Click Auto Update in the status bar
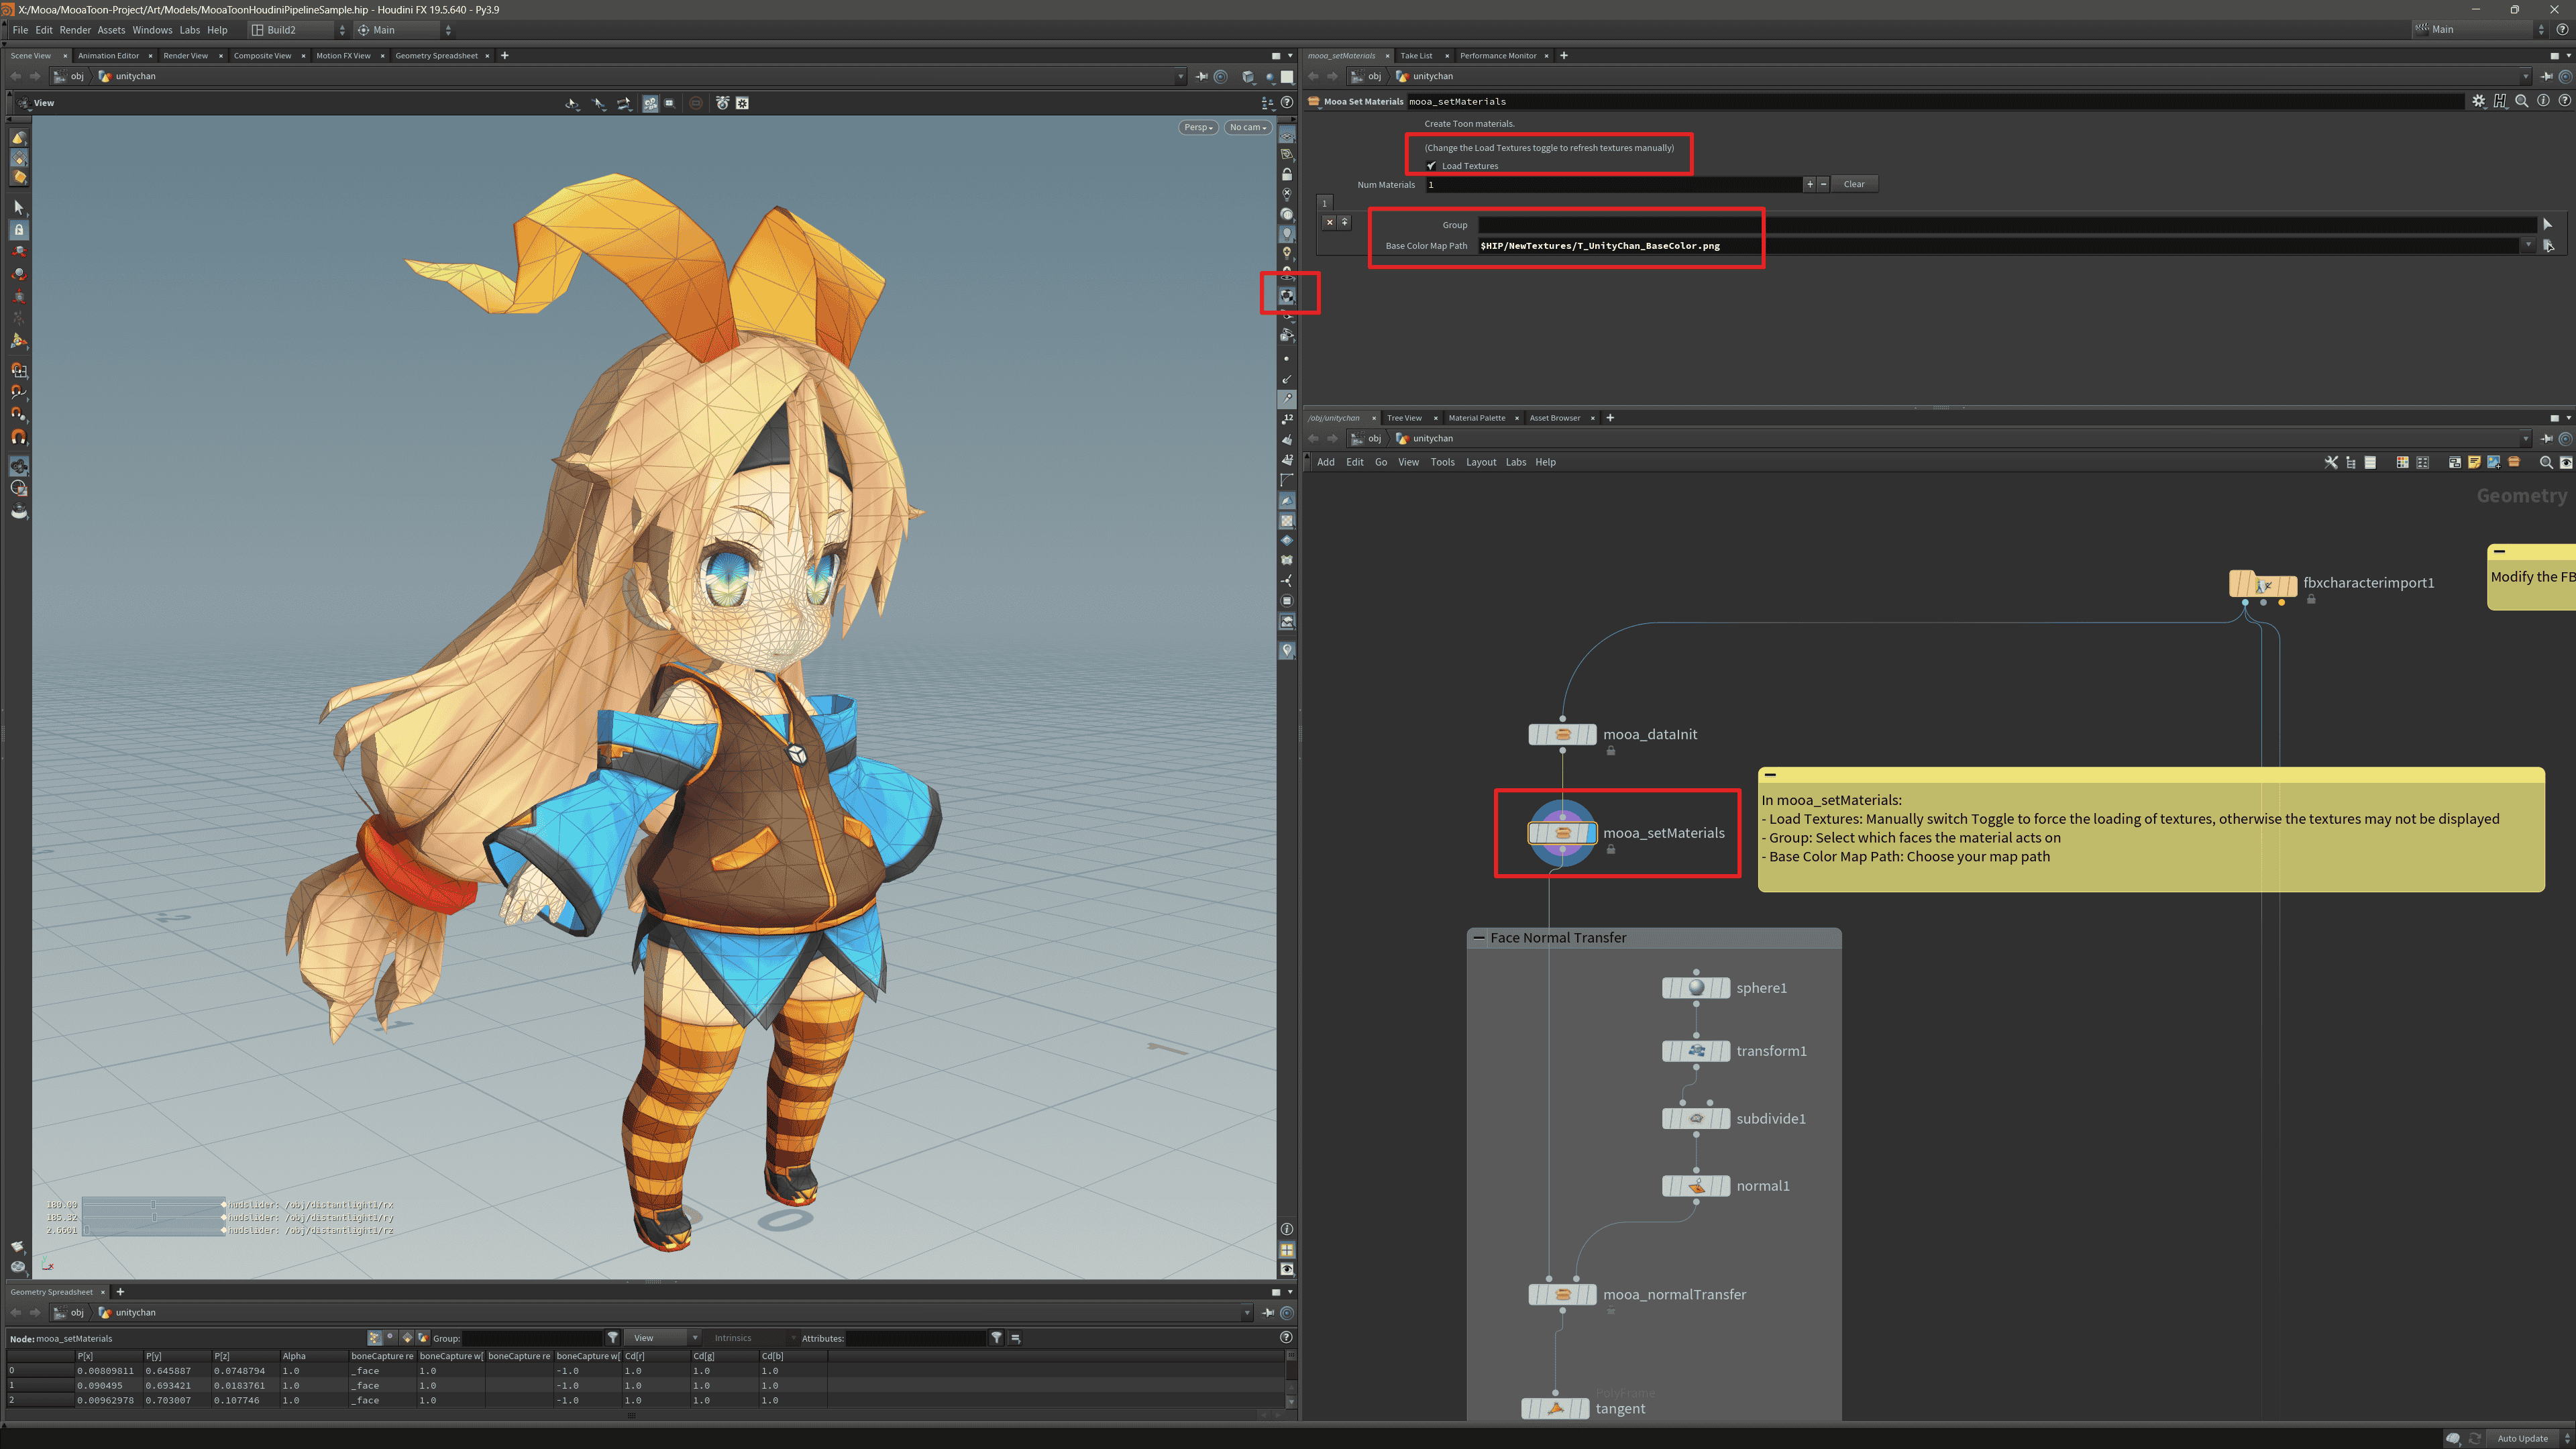The width and height of the screenshot is (2576, 1449). 2522,1438
